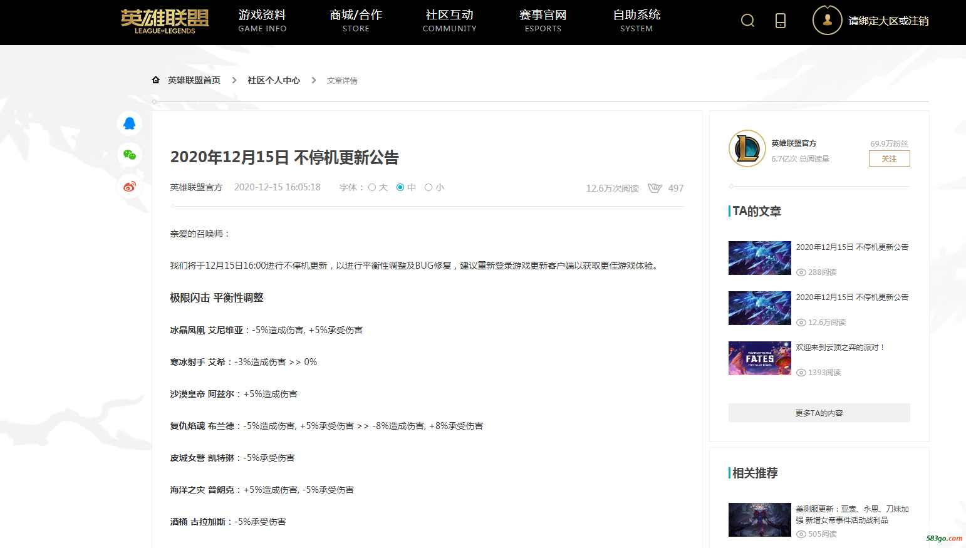Click the 冰晶凤凰 艾尼维亚 balance line
966x548 pixels.
266,330
